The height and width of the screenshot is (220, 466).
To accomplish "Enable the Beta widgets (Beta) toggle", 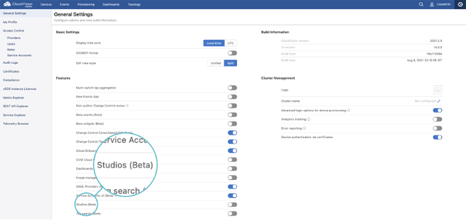I will 232,124.
